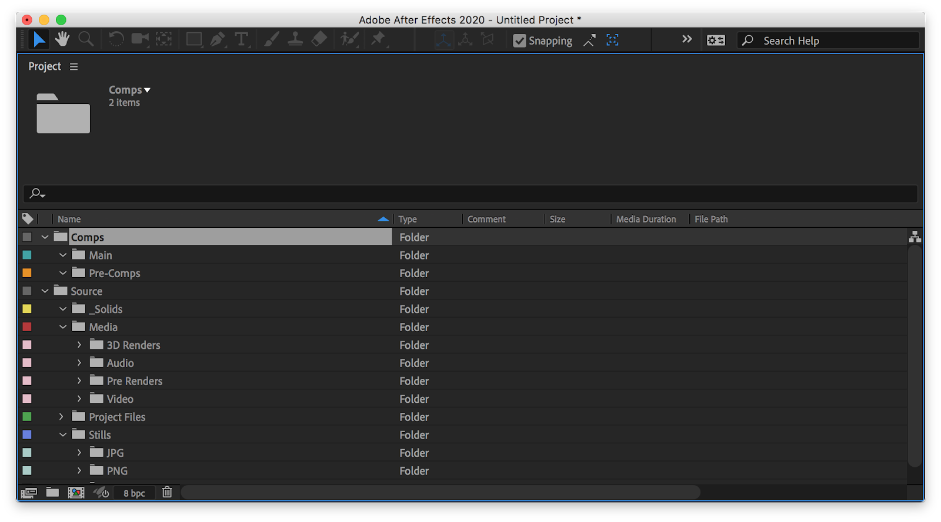Viewport: 941px width, 522px height.
Task: Uncheck the Snapping checkbox
Action: [519, 41]
